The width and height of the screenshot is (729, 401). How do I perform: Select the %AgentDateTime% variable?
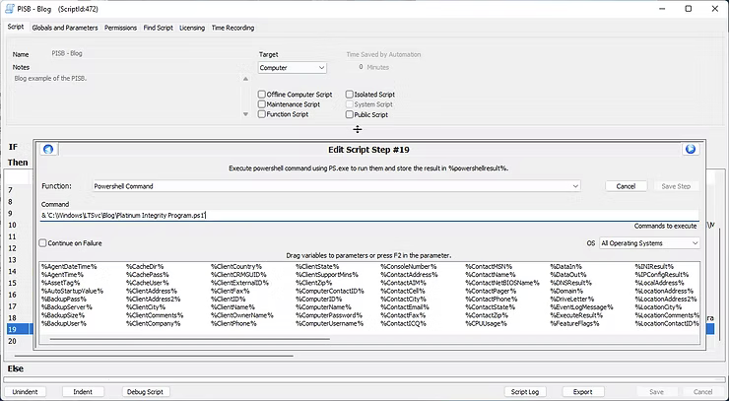pyautogui.click(x=69, y=267)
